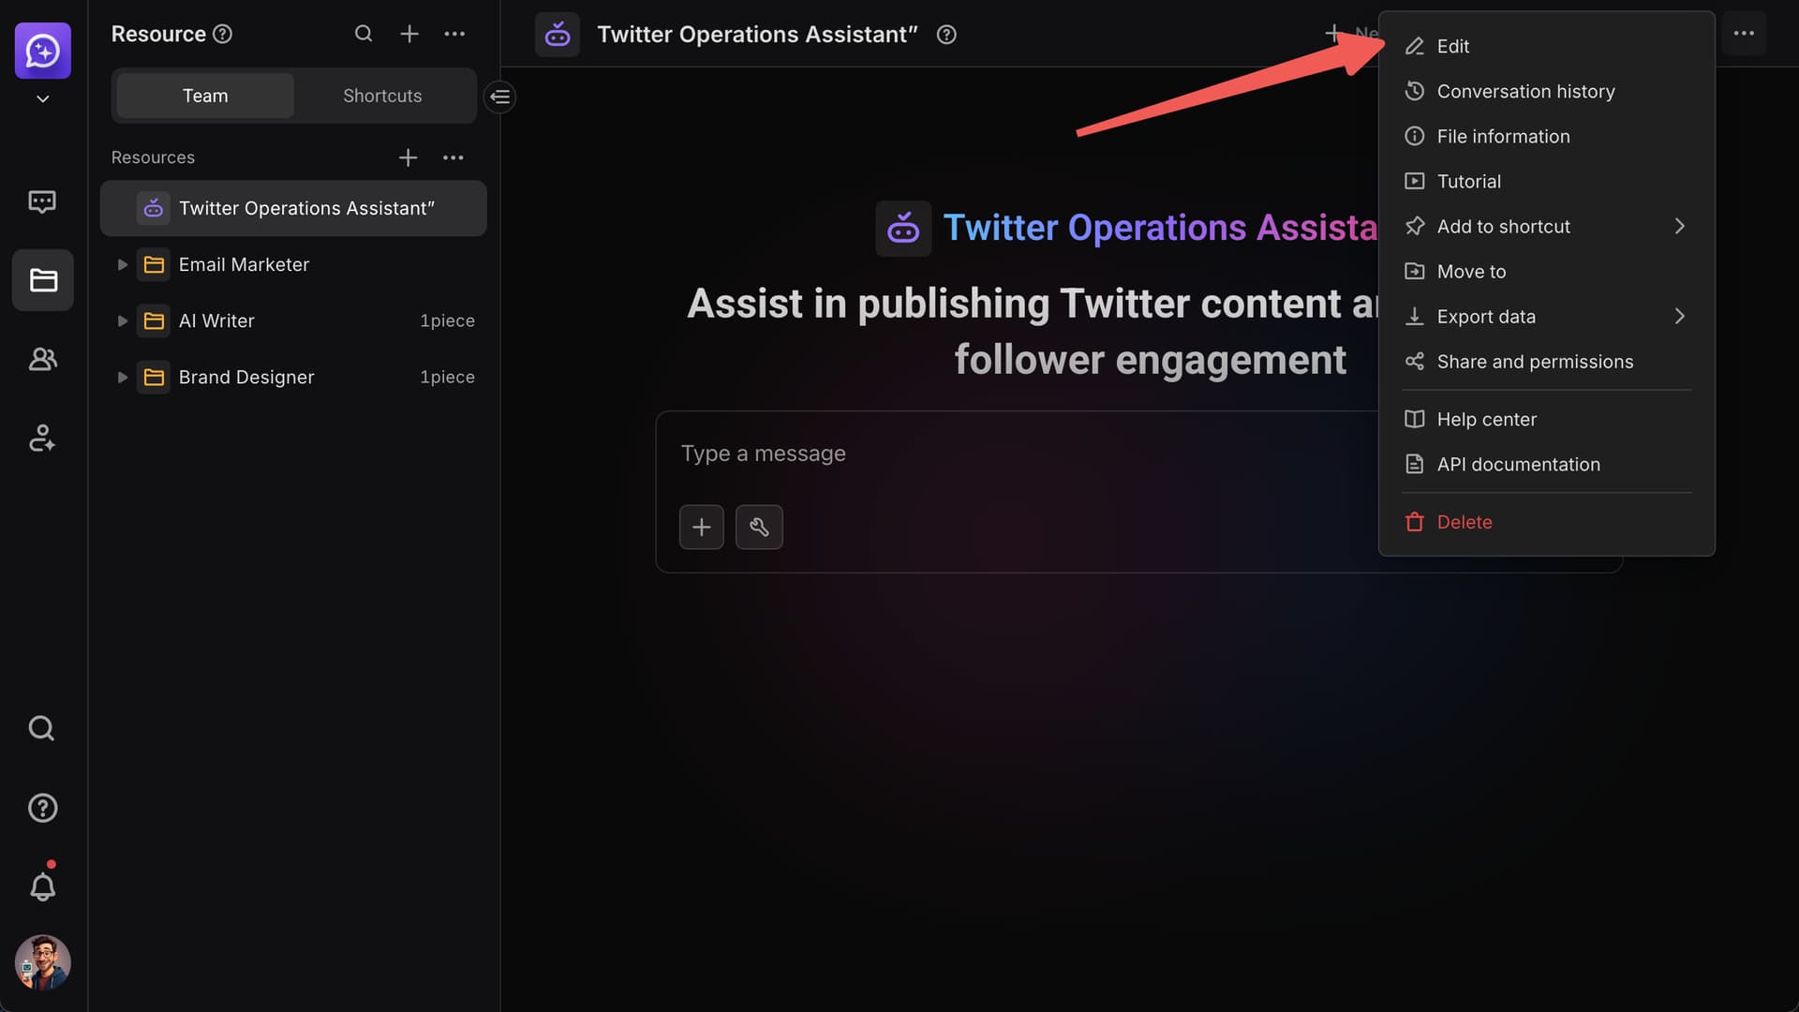Choose Conversation history menu item

point(1525,92)
